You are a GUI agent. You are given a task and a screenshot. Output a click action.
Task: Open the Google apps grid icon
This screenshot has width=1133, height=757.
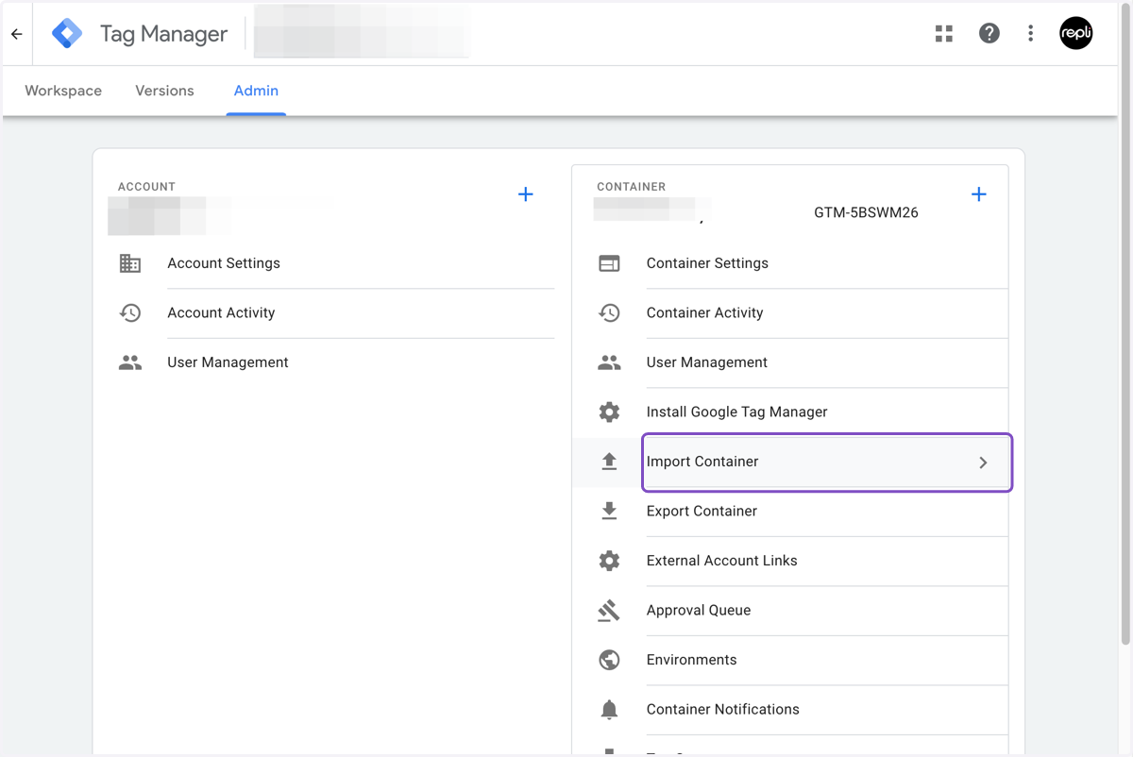point(943,34)
